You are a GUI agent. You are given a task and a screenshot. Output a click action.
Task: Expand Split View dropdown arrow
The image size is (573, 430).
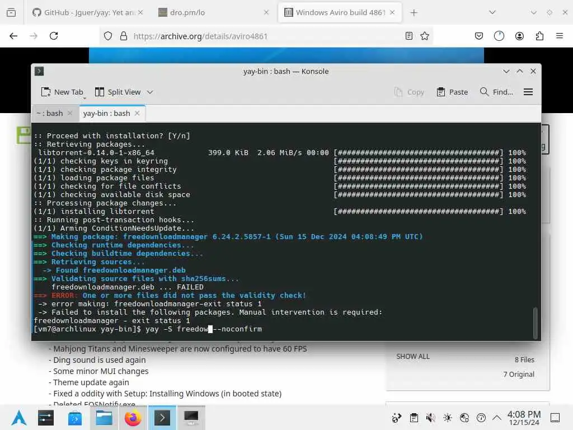150,92
